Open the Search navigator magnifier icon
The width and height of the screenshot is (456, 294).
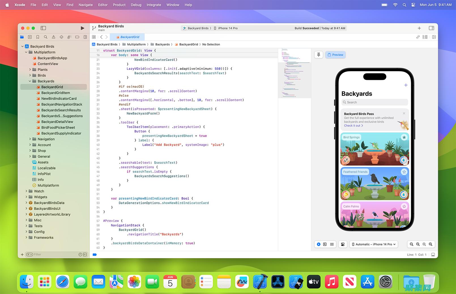pos(45,37)
